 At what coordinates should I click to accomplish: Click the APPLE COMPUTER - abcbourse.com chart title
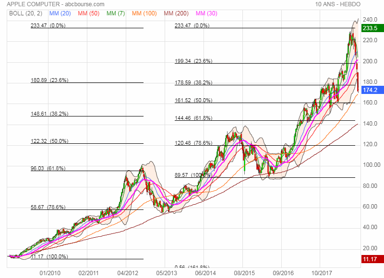click(x=56, y=4)
